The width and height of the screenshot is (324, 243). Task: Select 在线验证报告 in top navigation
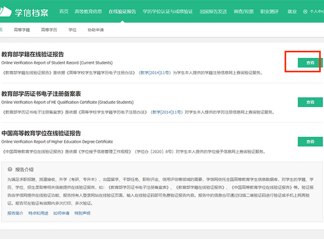(x=123, y=11)
